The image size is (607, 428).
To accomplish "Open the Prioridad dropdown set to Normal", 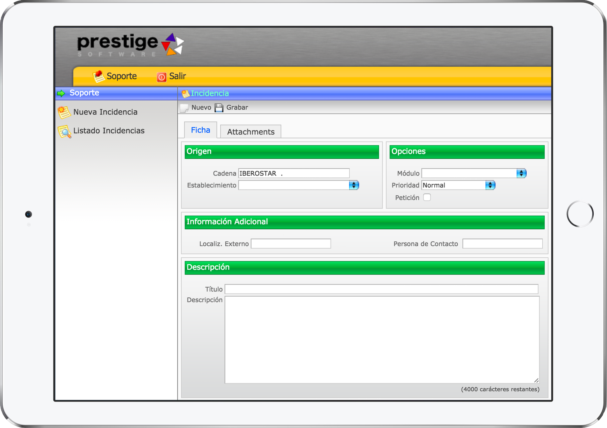I will coord(458,185).
